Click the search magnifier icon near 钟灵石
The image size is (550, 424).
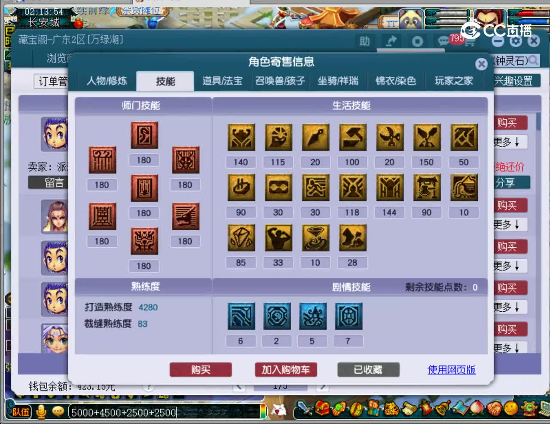pos(533,60)
